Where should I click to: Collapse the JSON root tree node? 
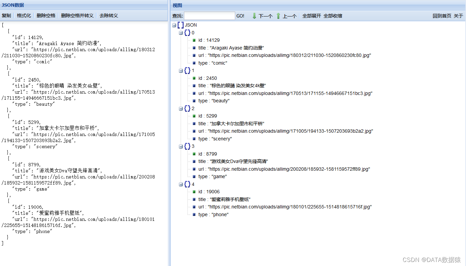pyautogui.click(x=174, y=25)
